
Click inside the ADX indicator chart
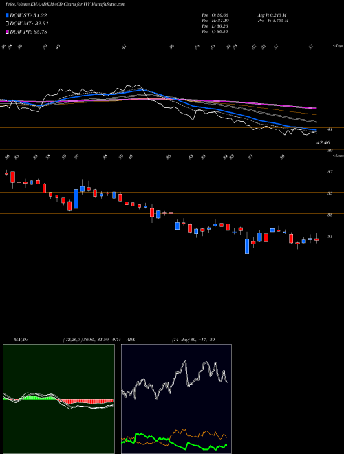click(x=176, y=399)
